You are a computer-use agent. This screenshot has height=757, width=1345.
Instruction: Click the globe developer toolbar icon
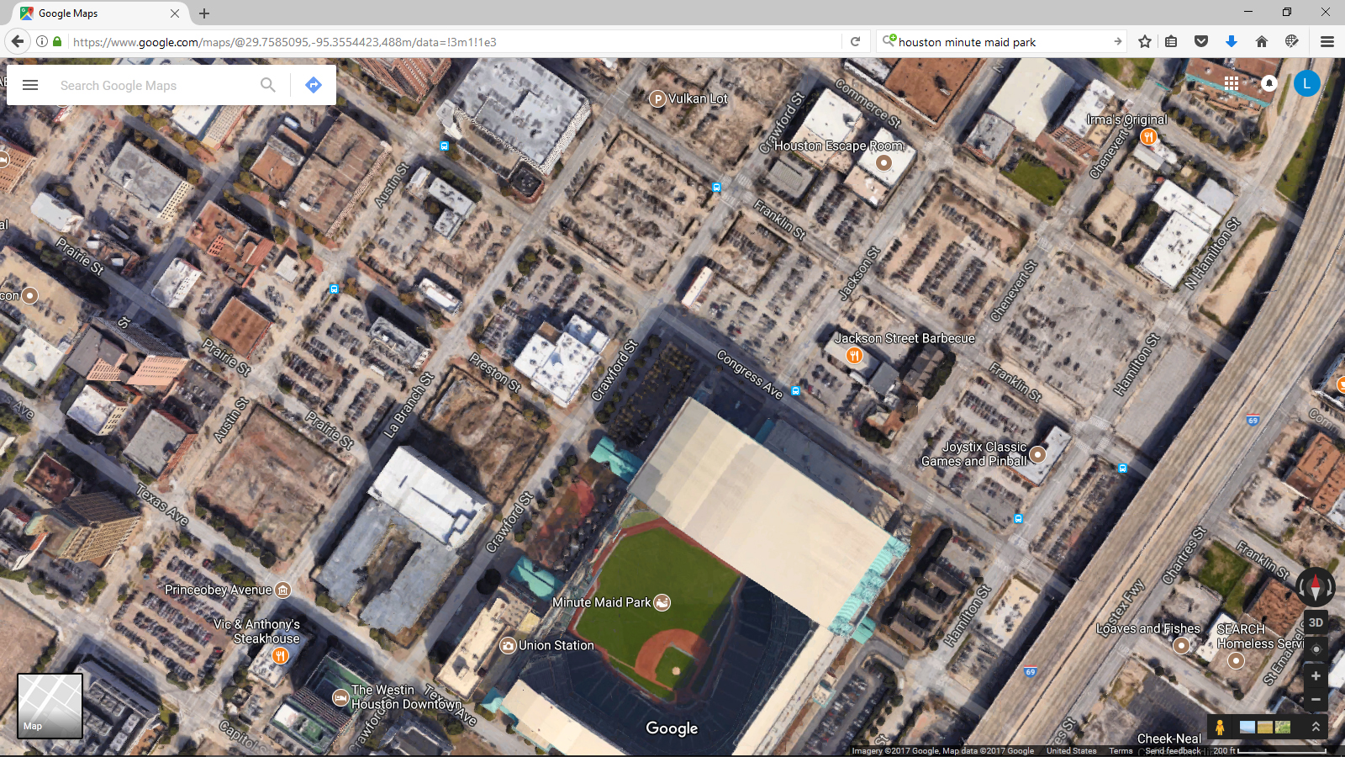click(x=1292, y=41)
